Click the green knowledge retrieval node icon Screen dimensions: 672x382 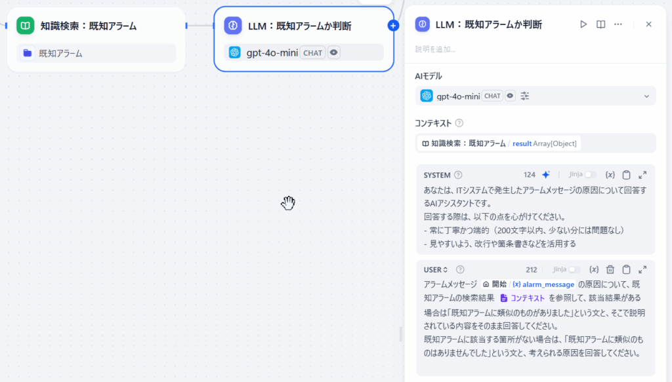(x=26, y=26)
